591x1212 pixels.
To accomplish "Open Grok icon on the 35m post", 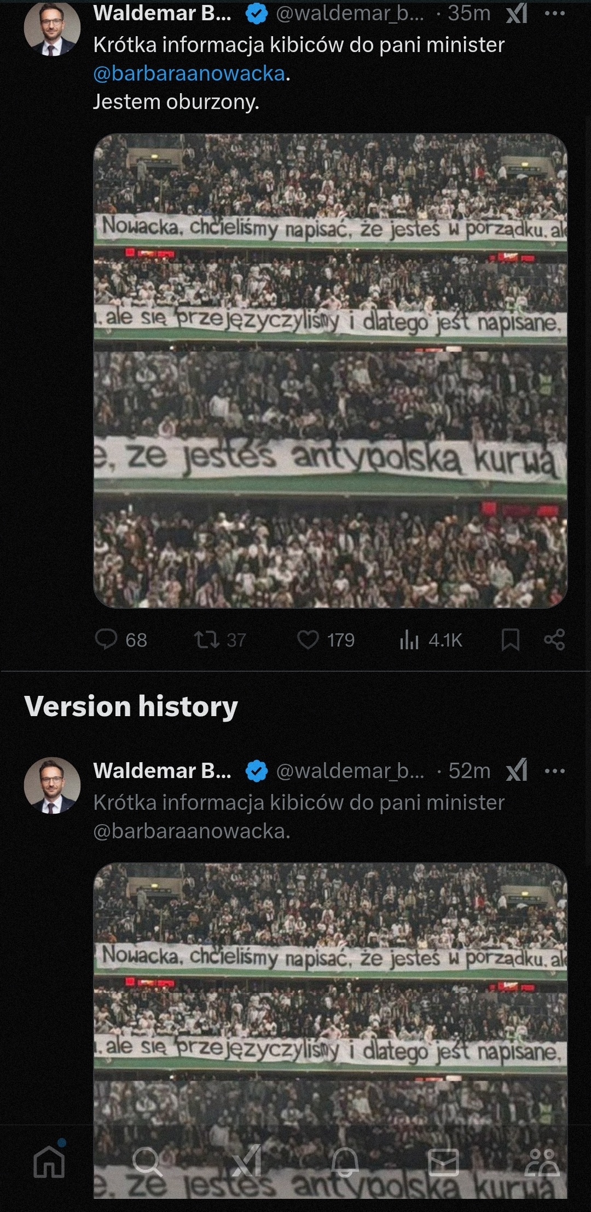I will tap(517, 14).
